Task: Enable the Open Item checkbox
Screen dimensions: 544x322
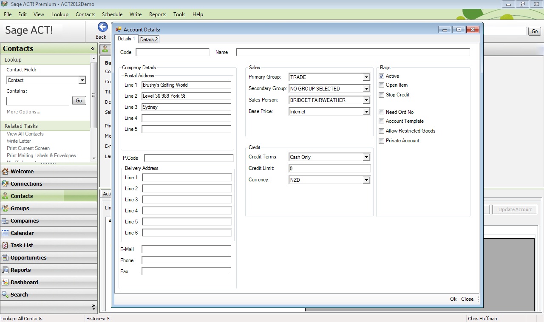Action: (x=381, y=85)
